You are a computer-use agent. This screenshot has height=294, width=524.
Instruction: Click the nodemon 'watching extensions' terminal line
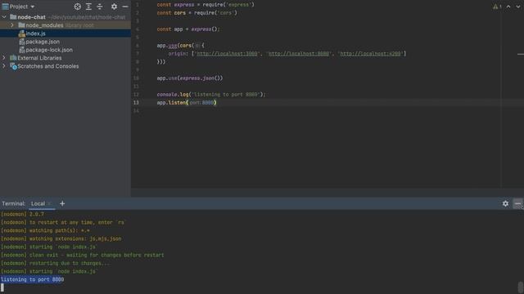[x=61, y=238]
